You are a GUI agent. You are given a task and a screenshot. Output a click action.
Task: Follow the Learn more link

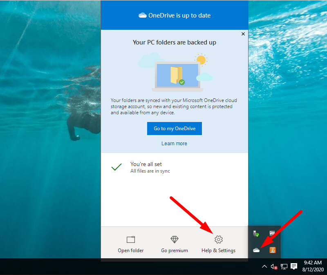174,144
